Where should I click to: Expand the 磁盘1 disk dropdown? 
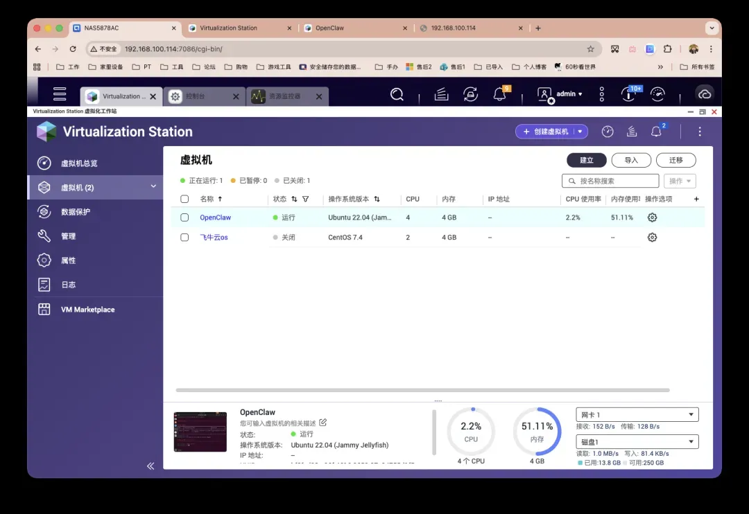click(x=637, y=442)
